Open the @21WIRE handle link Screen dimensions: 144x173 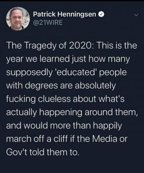click(48, 22)
